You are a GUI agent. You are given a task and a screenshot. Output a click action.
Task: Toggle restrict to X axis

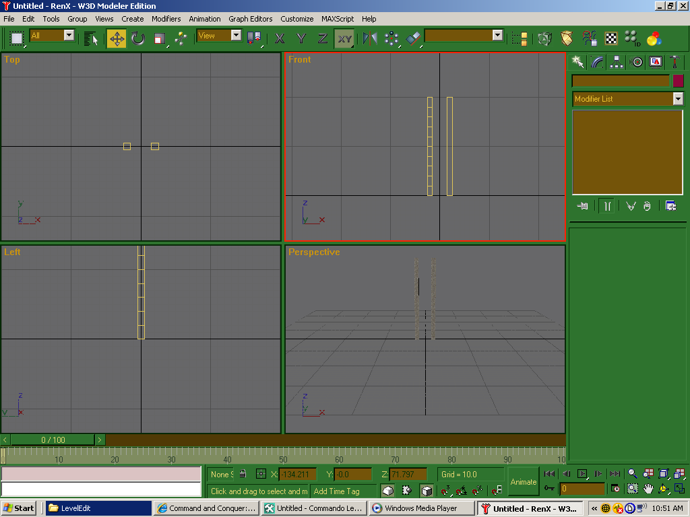pyautogui.click(x=280, y=38)
